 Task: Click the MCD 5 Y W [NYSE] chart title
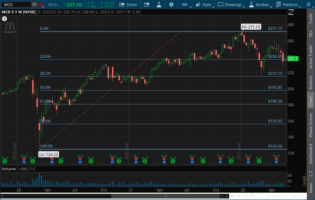(18, 12)
